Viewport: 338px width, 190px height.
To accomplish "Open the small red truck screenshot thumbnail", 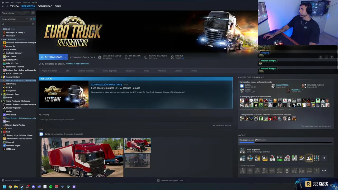I will coord(138,145).
